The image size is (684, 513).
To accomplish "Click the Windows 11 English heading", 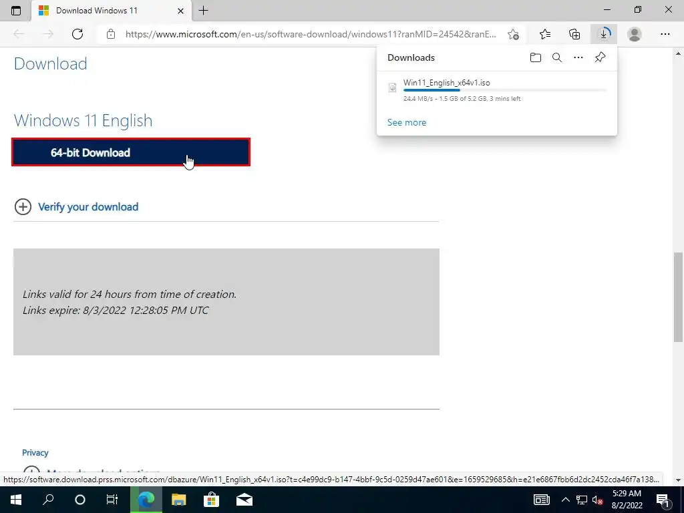I will [x=83, y=120].
